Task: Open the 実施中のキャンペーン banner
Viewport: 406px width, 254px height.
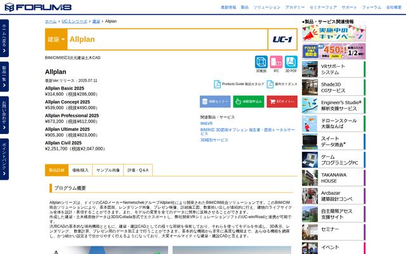Action: (334, 33)
